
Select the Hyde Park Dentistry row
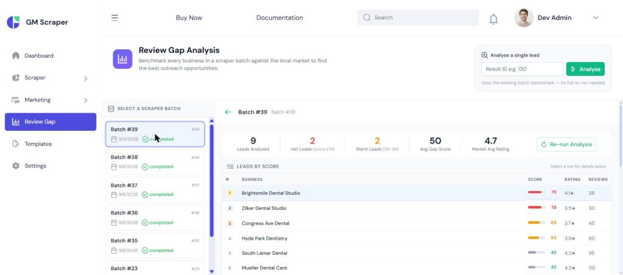(416, 238)
